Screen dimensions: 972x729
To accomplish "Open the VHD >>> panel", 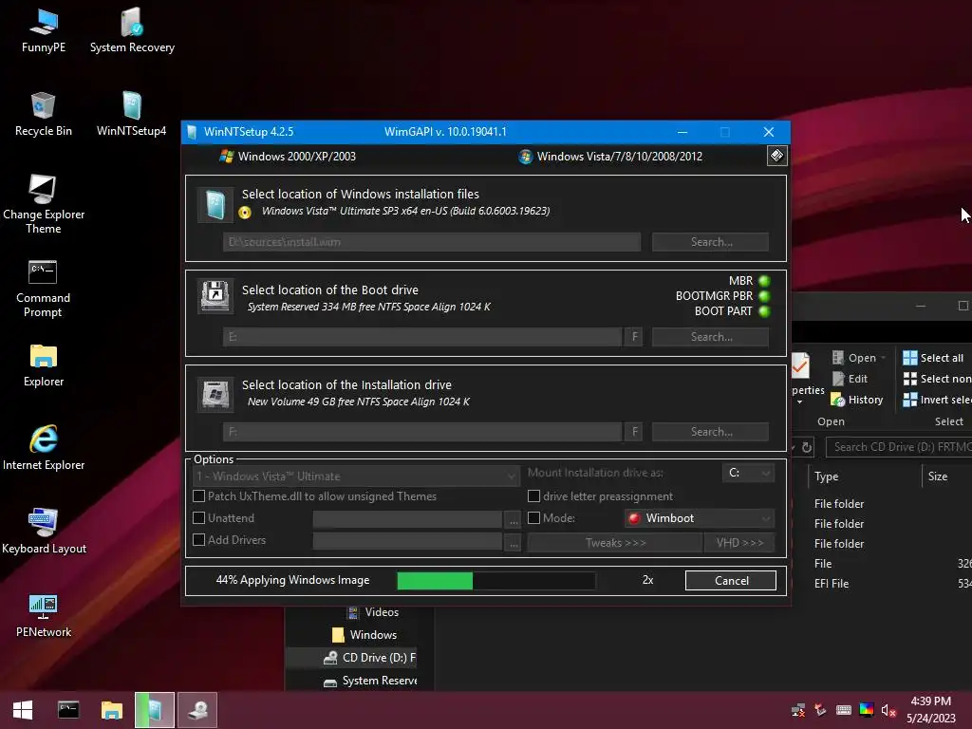I will 739,542.
